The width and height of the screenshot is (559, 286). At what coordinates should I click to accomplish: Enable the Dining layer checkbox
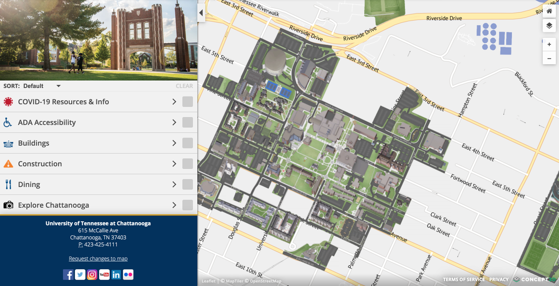(187, 184)
